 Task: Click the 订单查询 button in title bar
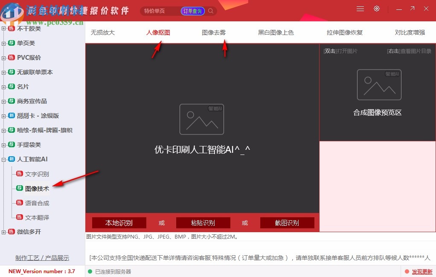pos(192,11)
